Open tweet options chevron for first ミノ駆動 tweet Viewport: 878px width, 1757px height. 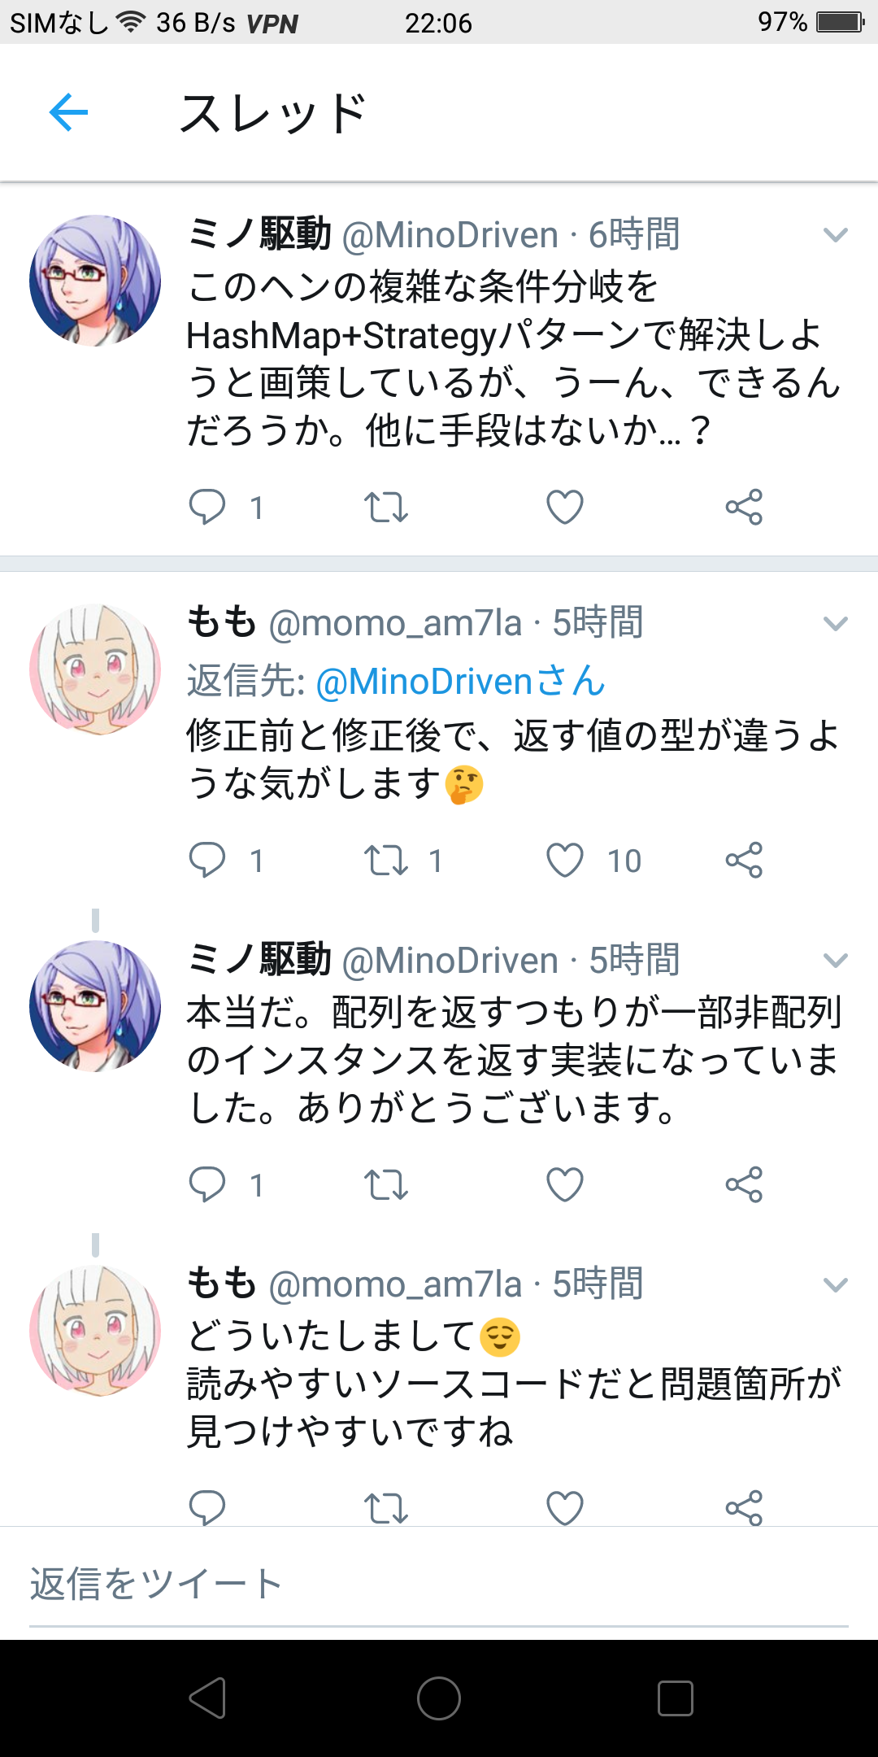[x=835, y=235]
